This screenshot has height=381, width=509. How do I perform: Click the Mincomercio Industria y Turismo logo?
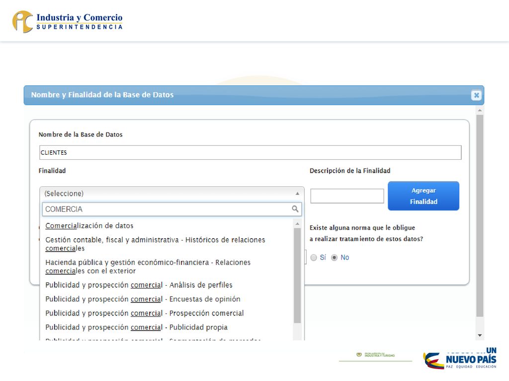(376, 355)
